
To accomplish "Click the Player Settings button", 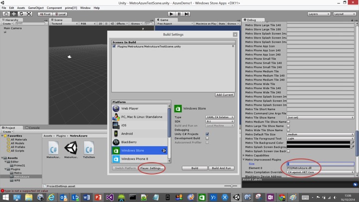I will (152, 168).
